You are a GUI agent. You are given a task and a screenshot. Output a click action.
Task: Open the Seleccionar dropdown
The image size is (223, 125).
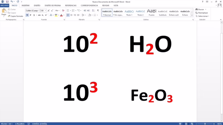(202, 16)
